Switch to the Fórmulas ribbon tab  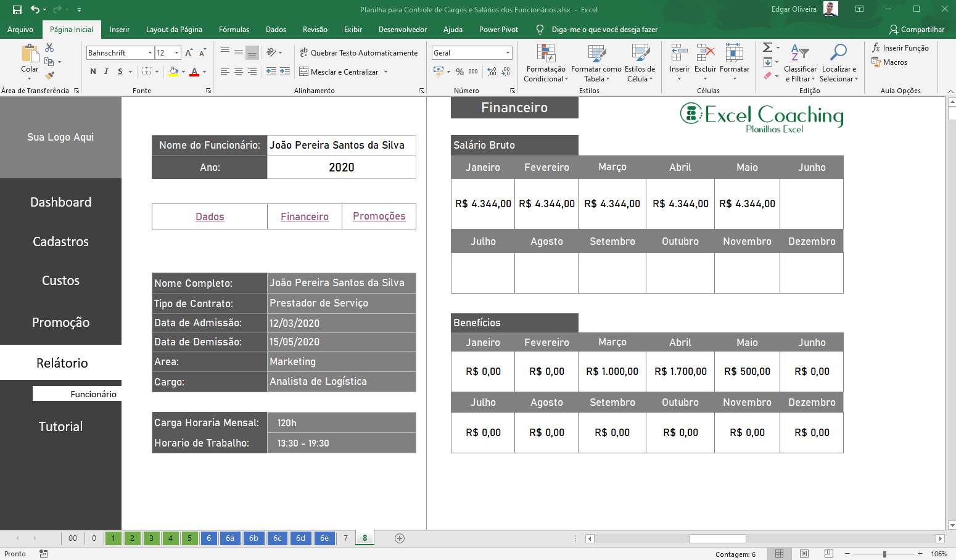tap(234, 30)
